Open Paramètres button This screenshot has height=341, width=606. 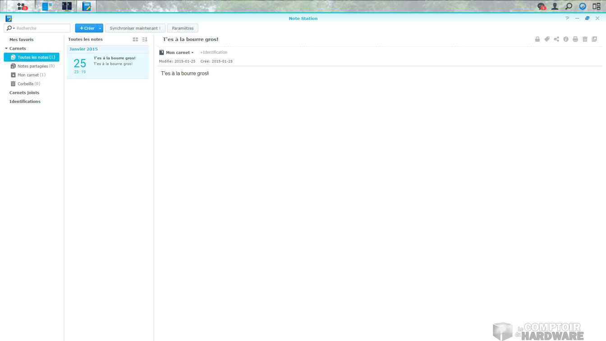183,28
